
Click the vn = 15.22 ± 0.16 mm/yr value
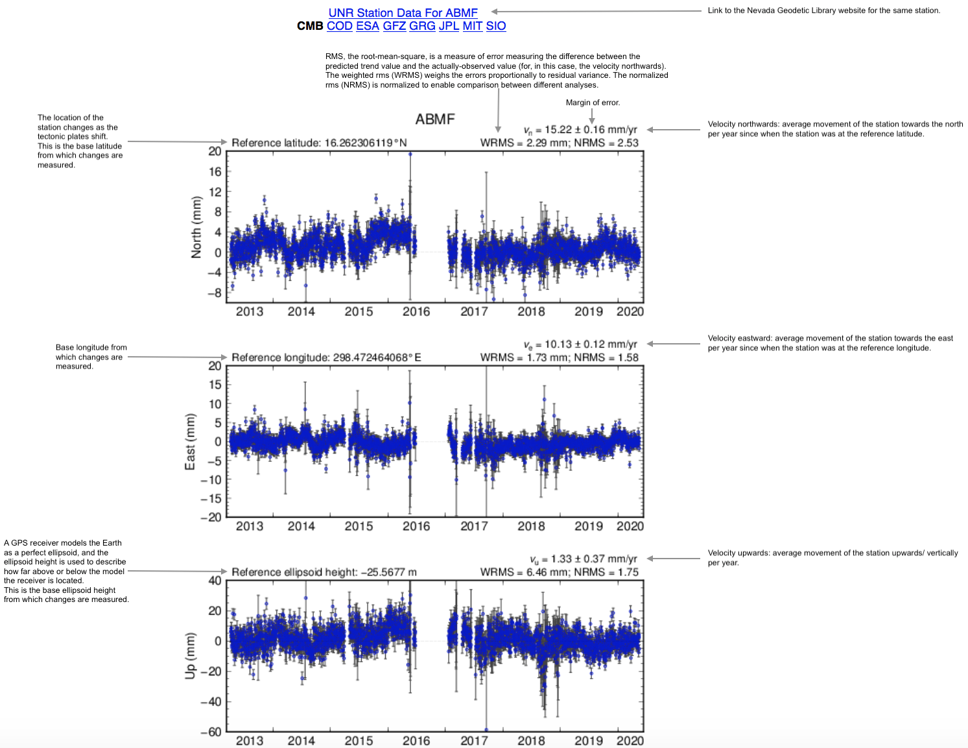tap(580, 130)
